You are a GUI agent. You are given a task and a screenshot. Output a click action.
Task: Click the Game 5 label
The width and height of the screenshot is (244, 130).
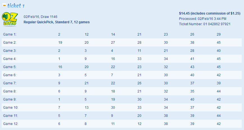[x=10, y=67]
